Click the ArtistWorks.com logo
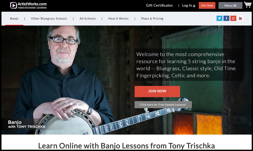The image size is (253, 151). tap(28, 5)
